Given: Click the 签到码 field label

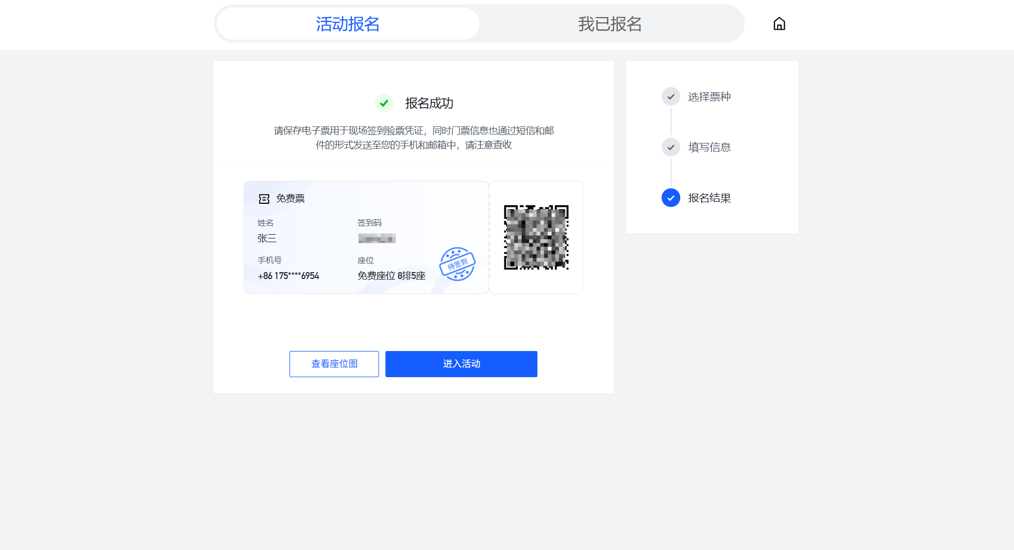Looking at the screenshot, I should pos(369,223).
